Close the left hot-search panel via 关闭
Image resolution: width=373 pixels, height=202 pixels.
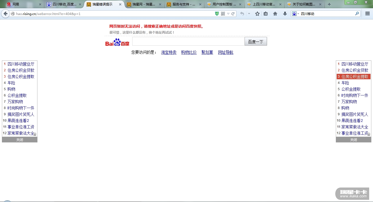point(20,140)
